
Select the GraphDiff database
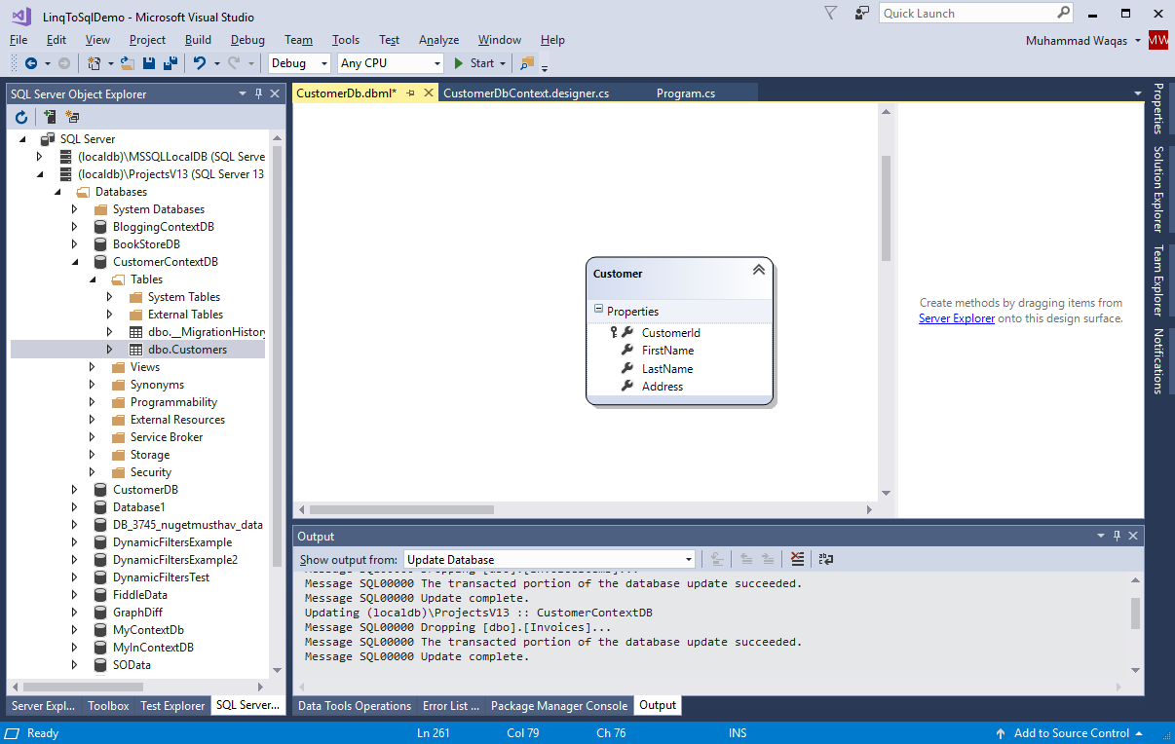137,613
